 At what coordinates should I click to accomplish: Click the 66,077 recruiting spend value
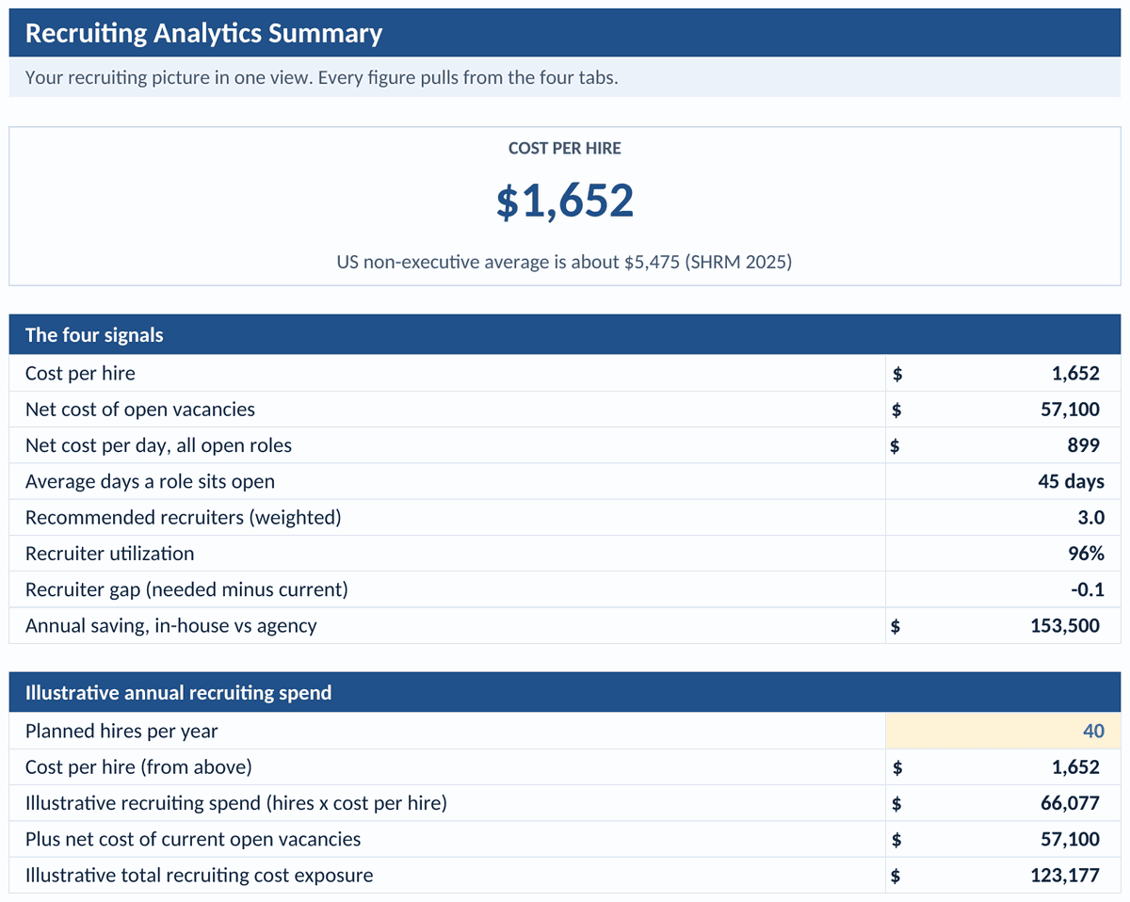(x=1070, y=803)
